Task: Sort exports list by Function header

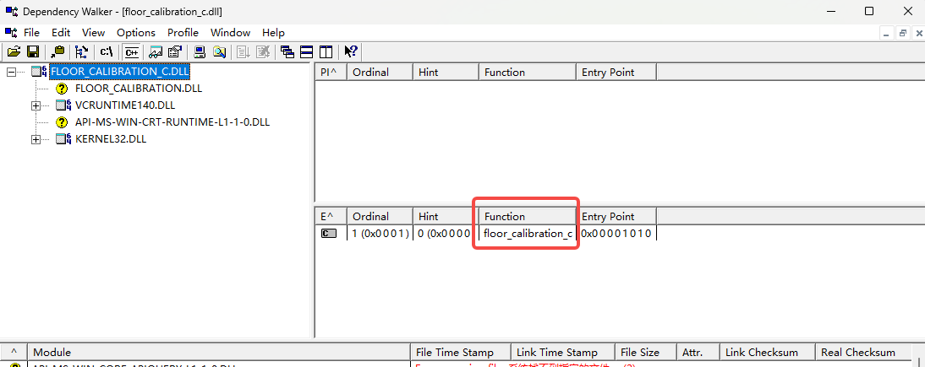Action: (x=527, y=216)
